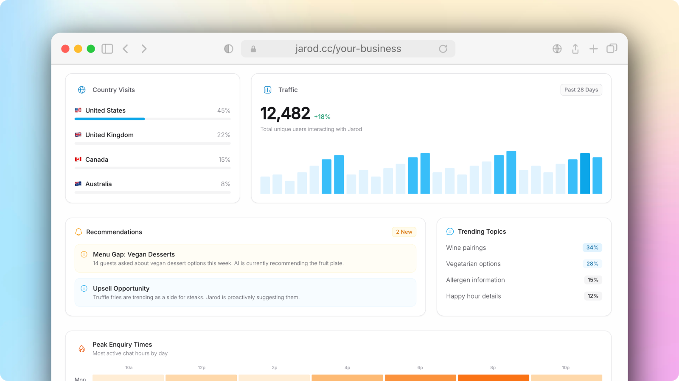Click the United Kingdom progress bar
Viewport: 679px width, 381px height.
pyautogui.click(x=153, y=144)
